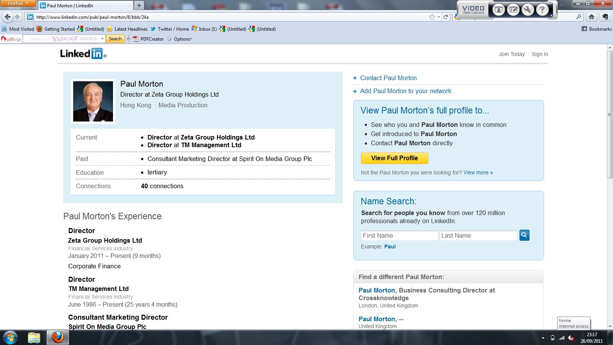
Task: Show hidden tray icons arrow
Action: [543, 338]
